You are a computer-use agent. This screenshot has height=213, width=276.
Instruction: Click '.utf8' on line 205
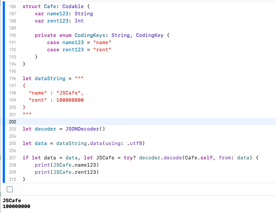[x=134, y=143]
